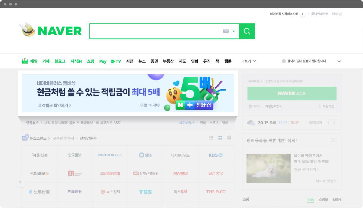
Task: Select 전체언론사 tab
Action: (x=88, y=138)
